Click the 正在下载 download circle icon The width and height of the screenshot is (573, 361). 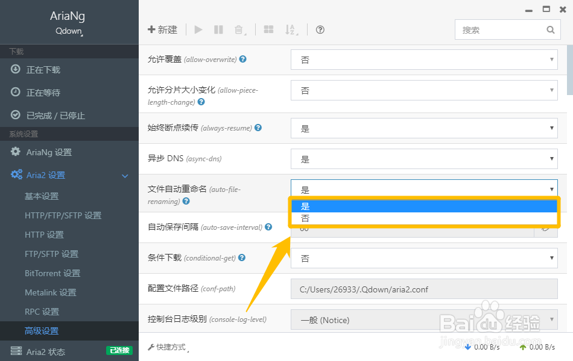[x=15, y=69]
